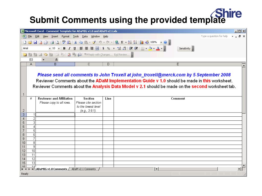Align text right
This screenshot has height=196, width=262.
92,48
